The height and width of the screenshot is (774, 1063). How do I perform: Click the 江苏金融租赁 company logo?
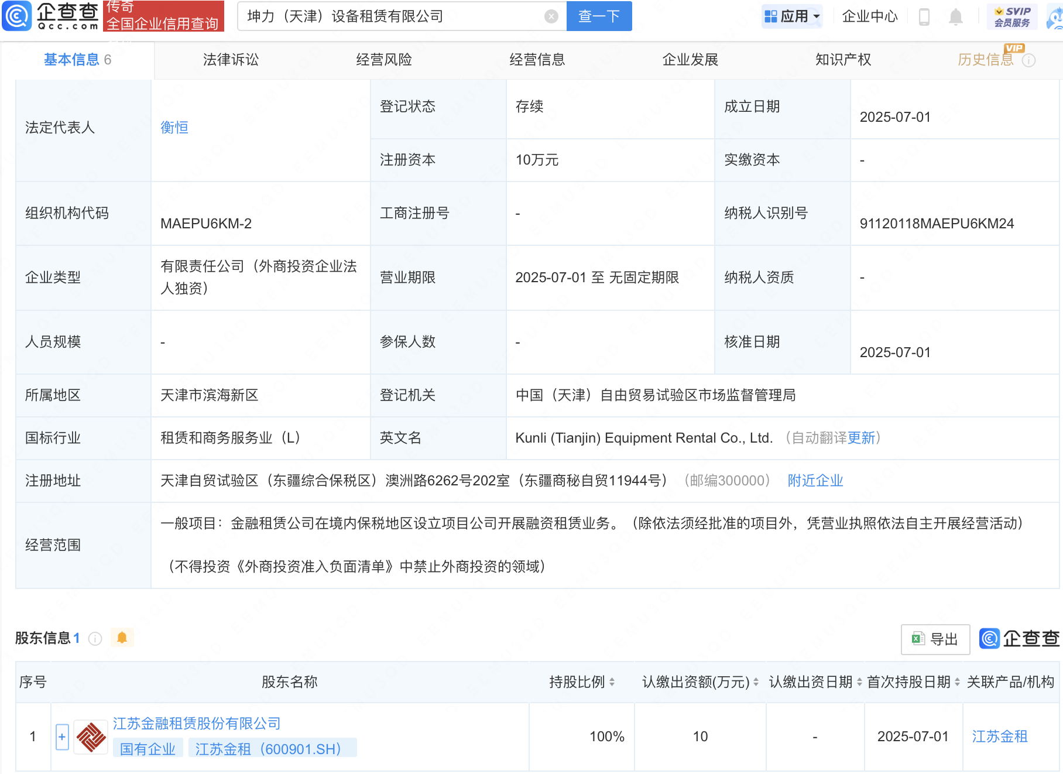[91, 737]
